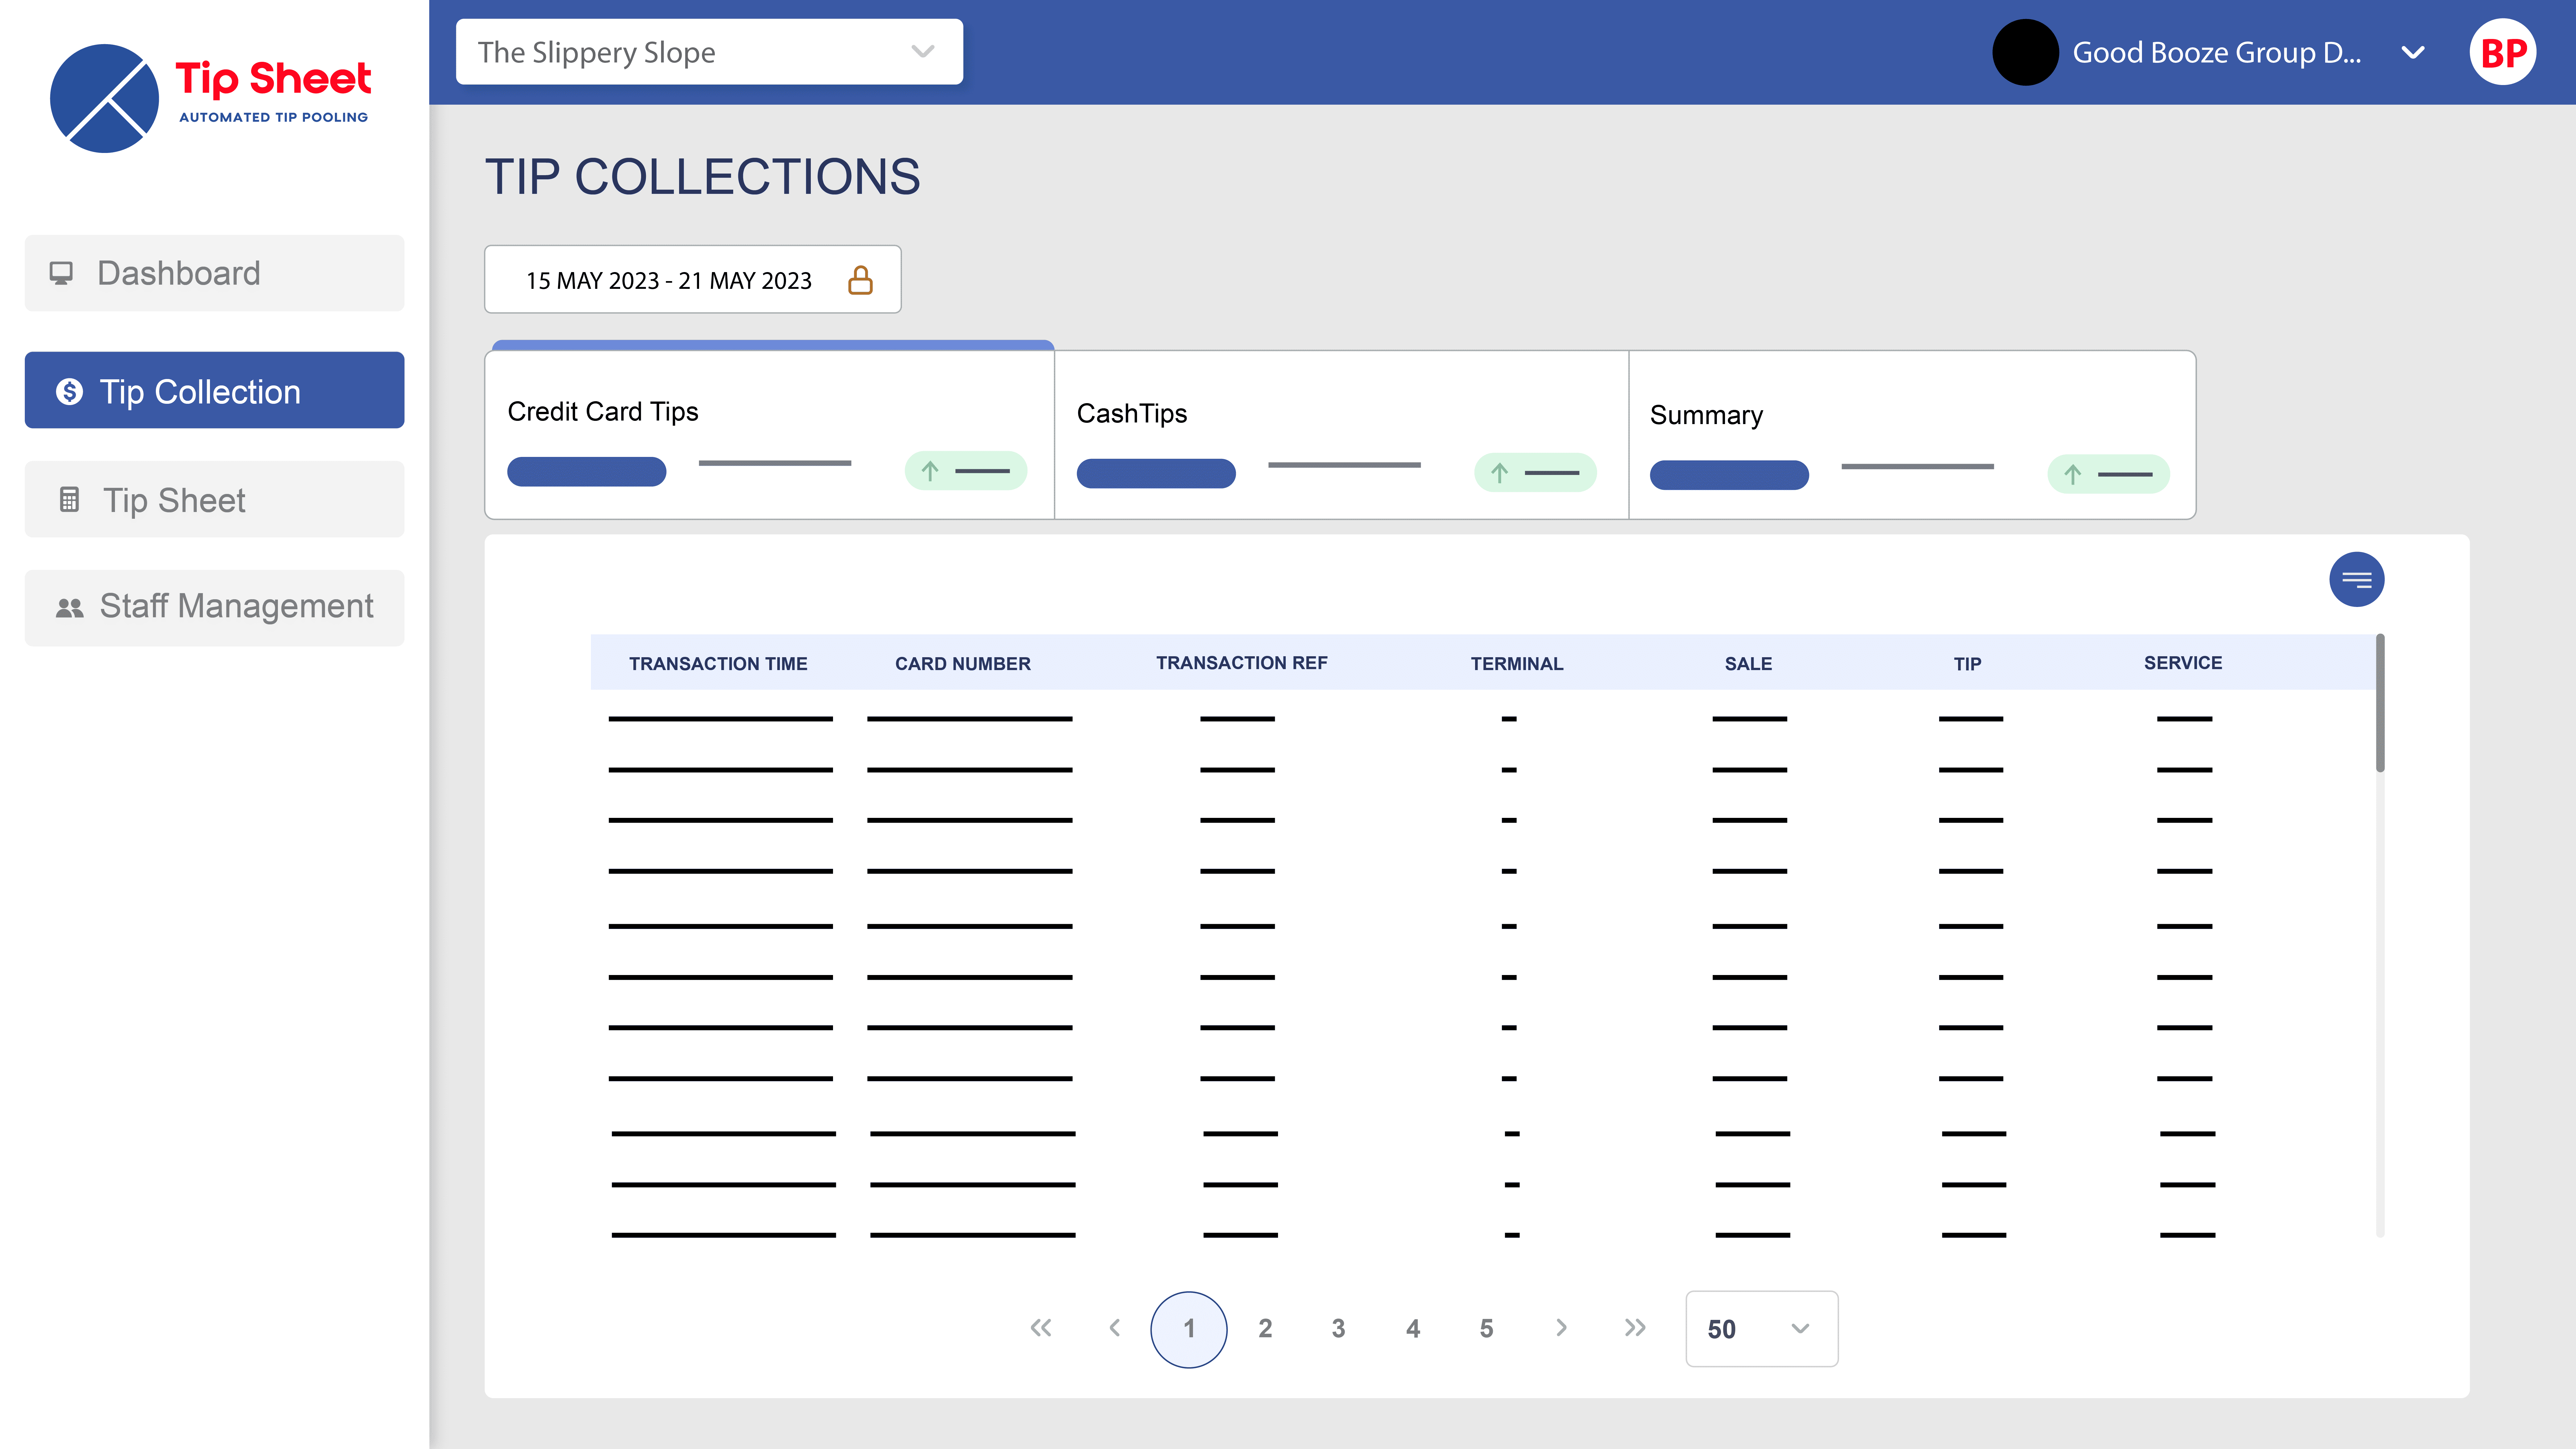
Task: Open The Slippery Slope venue dropdown
Action: click(x=709, y=52)
